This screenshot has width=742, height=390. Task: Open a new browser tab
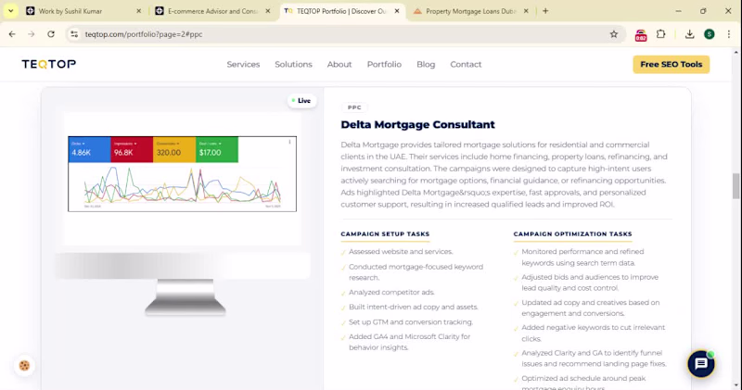click(x=545, y=11)
